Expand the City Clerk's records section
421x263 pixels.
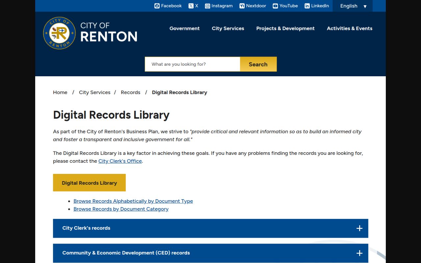(210, 228)
